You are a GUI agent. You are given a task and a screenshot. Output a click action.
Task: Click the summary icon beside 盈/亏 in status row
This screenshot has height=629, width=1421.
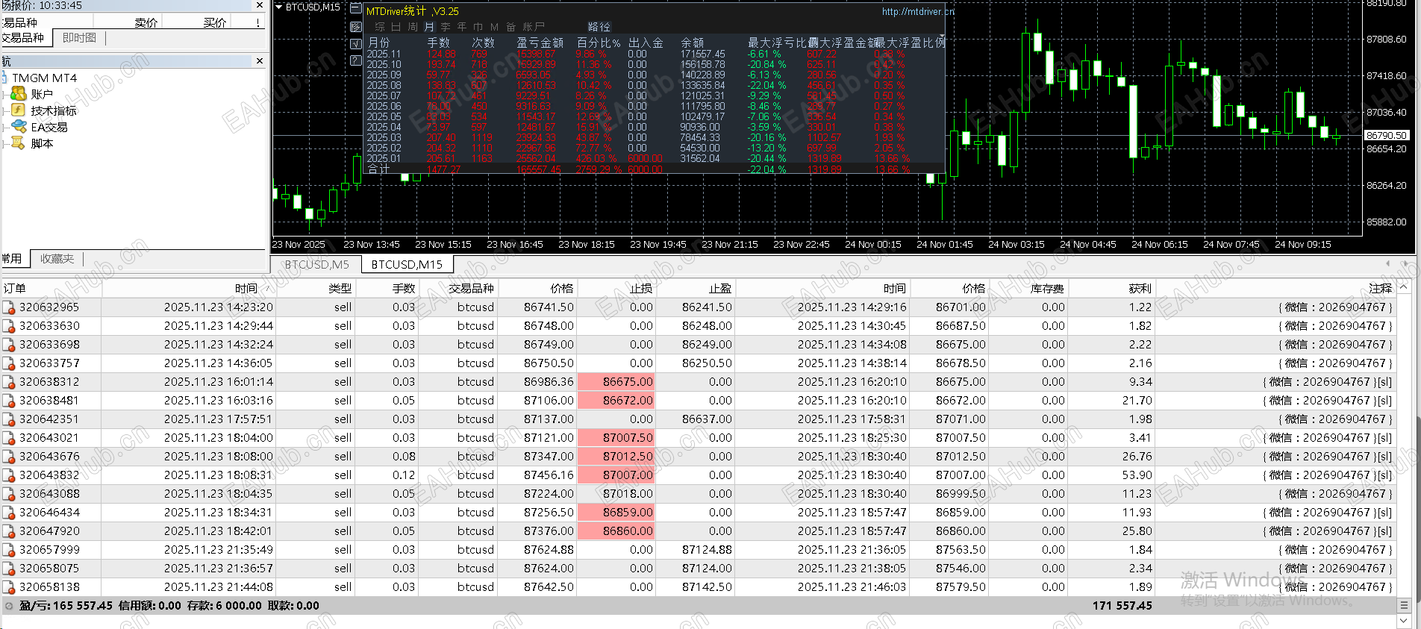pyautogui.click(x=9, y=606)
